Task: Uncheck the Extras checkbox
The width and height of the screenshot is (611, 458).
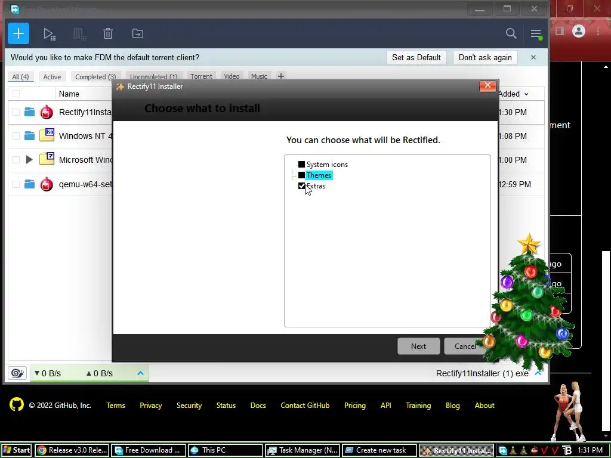Action: click(301, 186)
